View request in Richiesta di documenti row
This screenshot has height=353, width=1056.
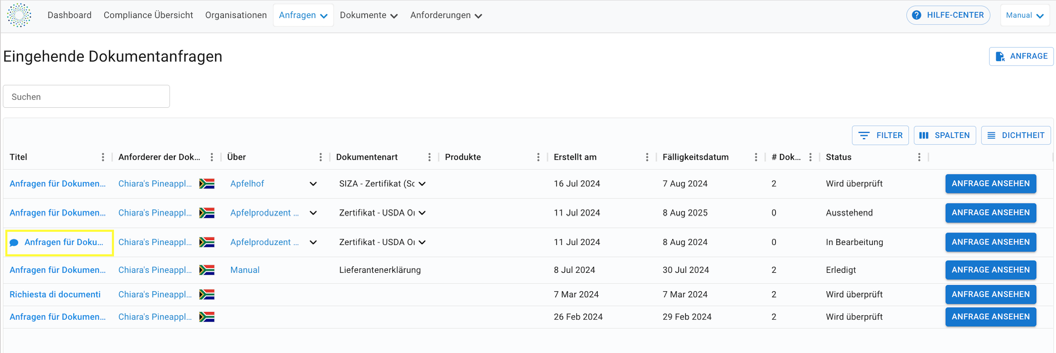[x=990, y=295]
